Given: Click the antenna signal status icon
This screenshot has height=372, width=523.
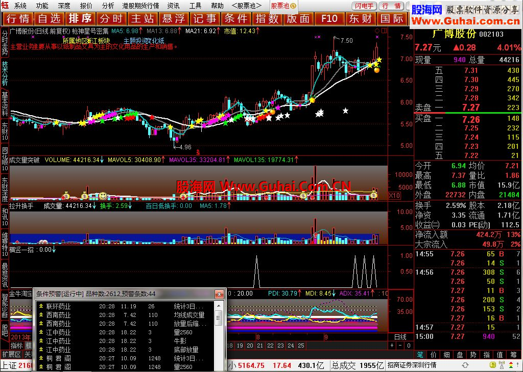Looking at the screenshot, I should 501,365.
